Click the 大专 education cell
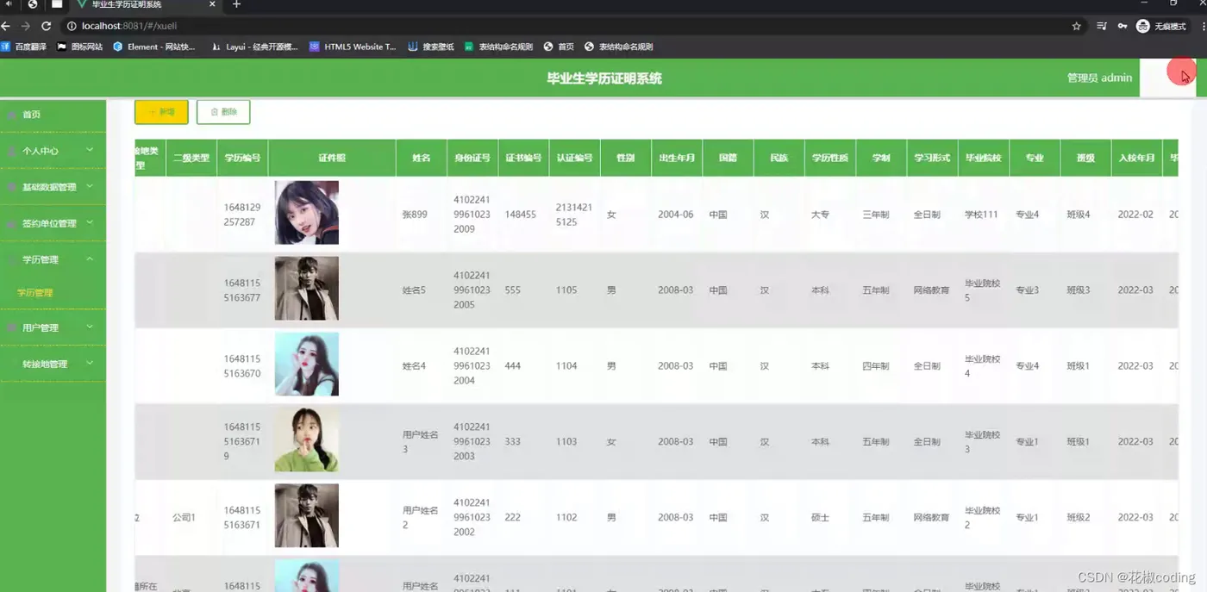Image resolution: width=1207 pixels, height=592 pixels. click(820, 215)
